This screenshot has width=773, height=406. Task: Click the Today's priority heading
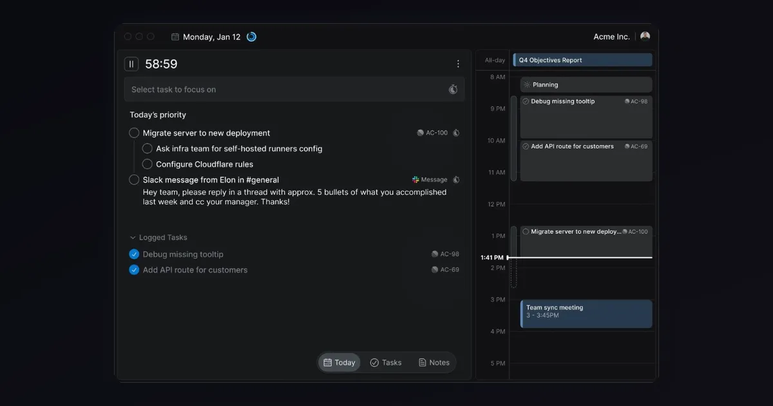click(x=158, y=115)
